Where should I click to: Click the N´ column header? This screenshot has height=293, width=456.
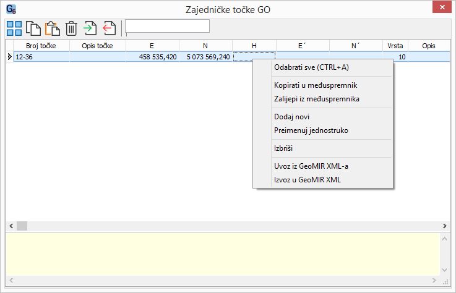[356, 46]
